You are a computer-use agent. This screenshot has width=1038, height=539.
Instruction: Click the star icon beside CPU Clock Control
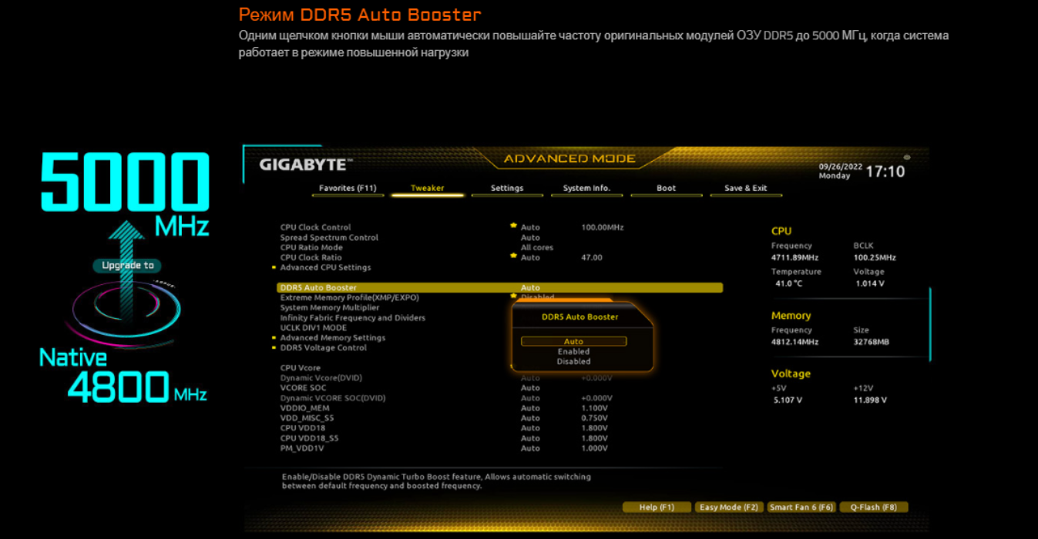[513, 226]
